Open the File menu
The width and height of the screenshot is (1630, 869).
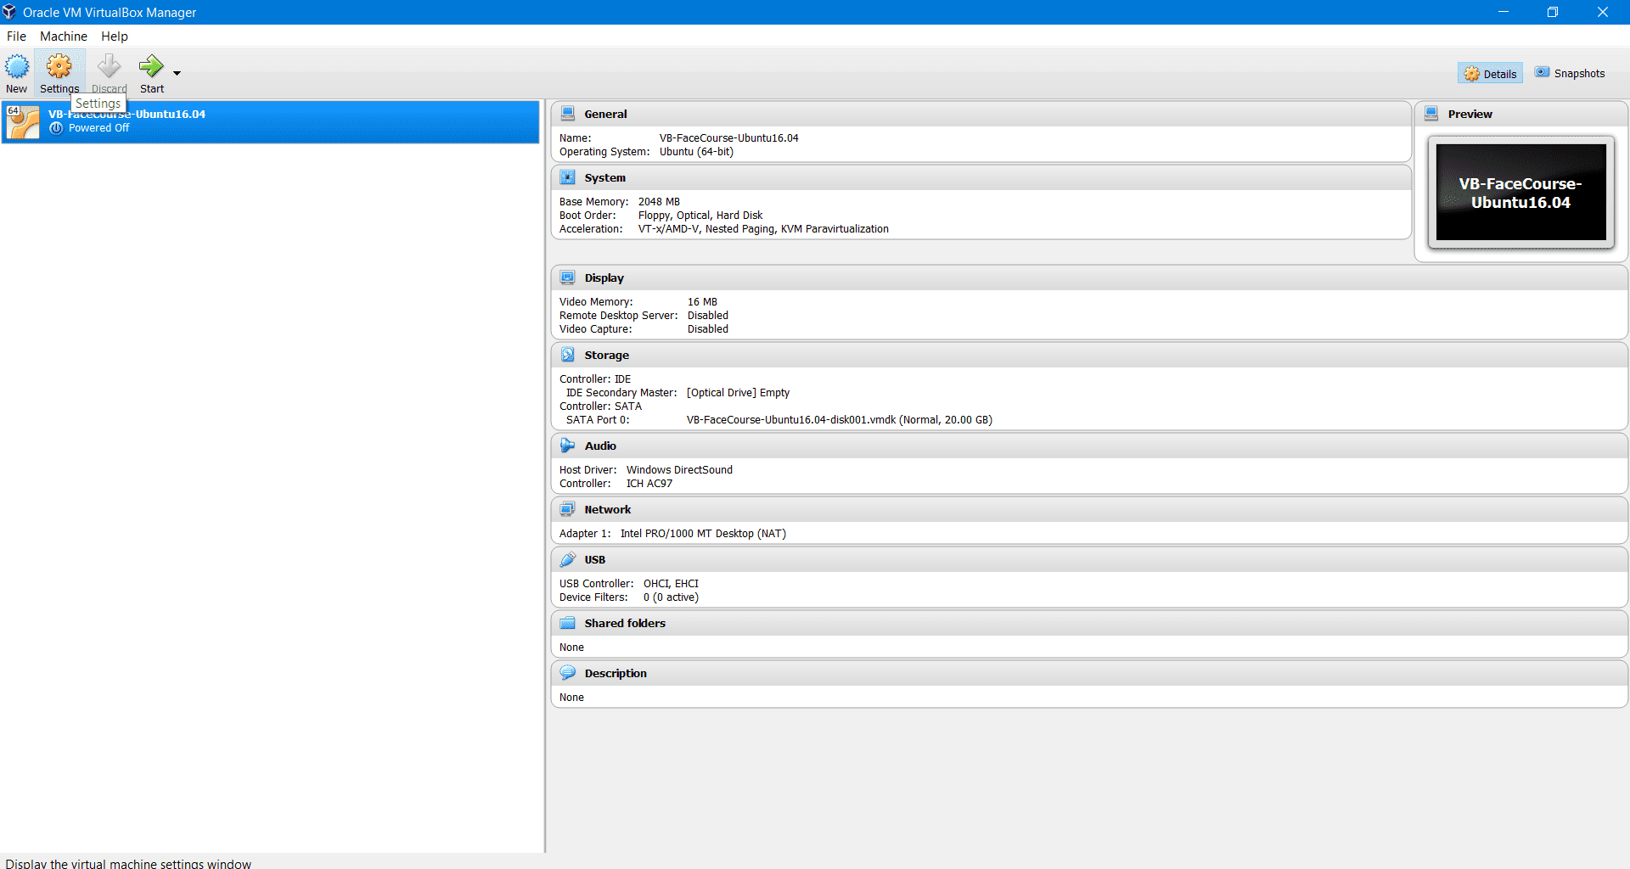[x=16, y=36]
